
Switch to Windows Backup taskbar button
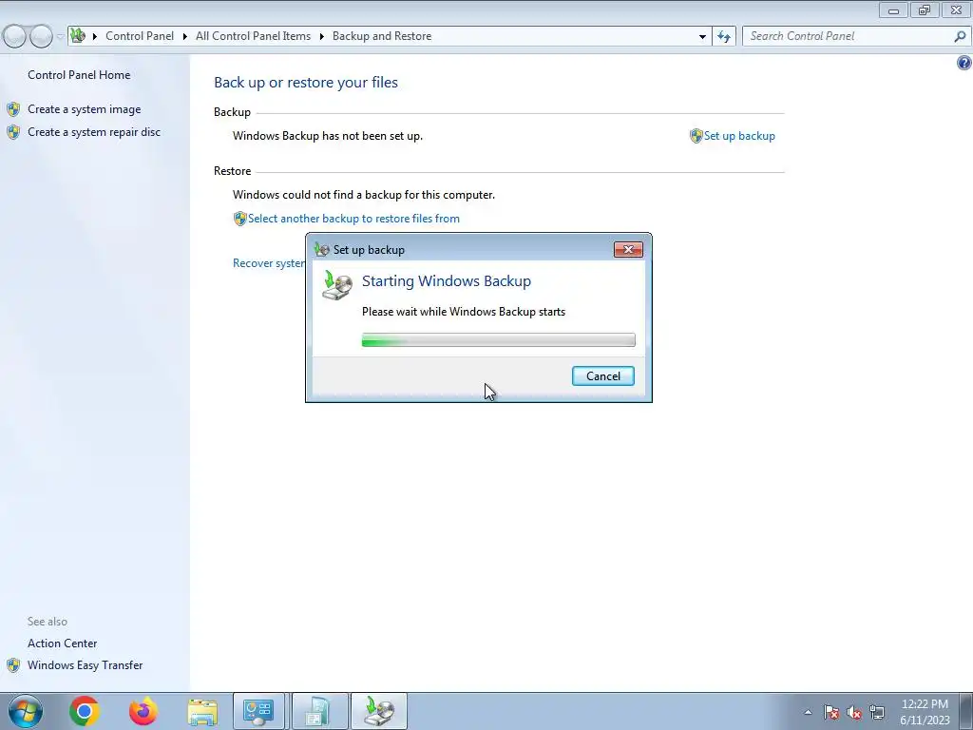[378, 711]
